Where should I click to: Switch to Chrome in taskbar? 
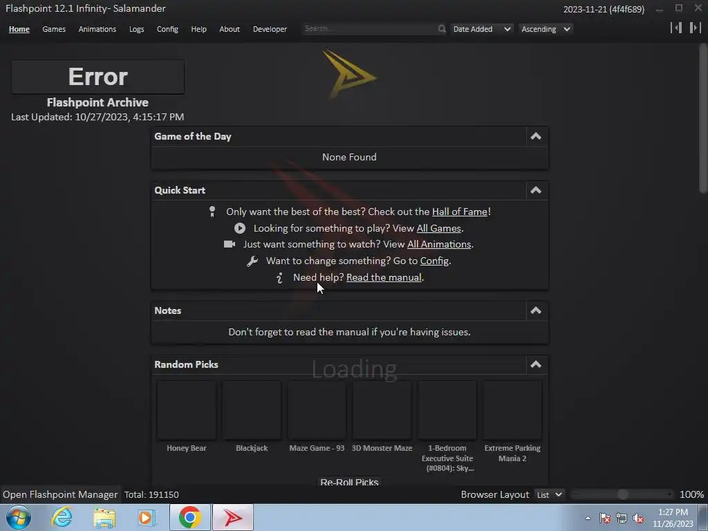[x=189, y=517]
